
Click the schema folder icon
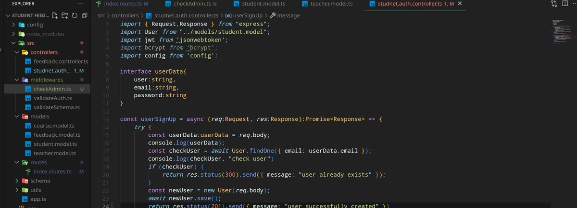click(25, 181)
